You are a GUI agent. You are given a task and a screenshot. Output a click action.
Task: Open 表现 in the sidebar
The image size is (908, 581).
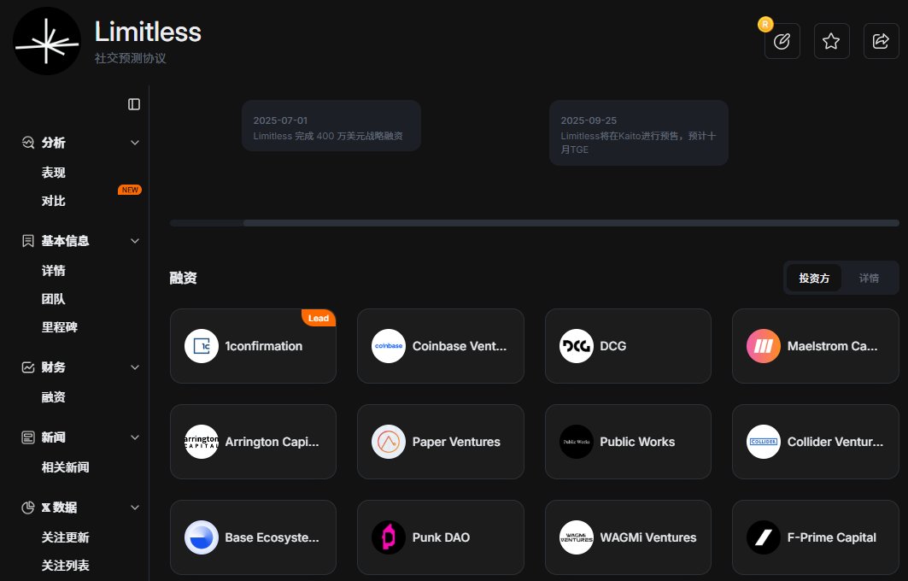tap(53, 173)
